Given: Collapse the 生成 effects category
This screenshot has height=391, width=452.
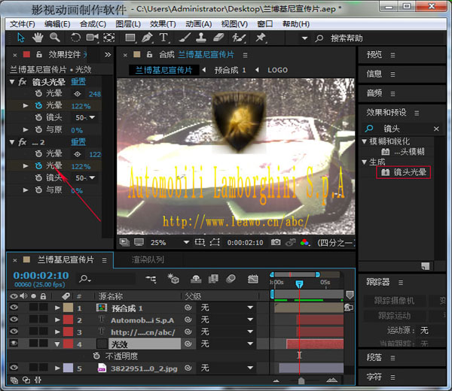Looking at the screenshot, I should [365, 162].
